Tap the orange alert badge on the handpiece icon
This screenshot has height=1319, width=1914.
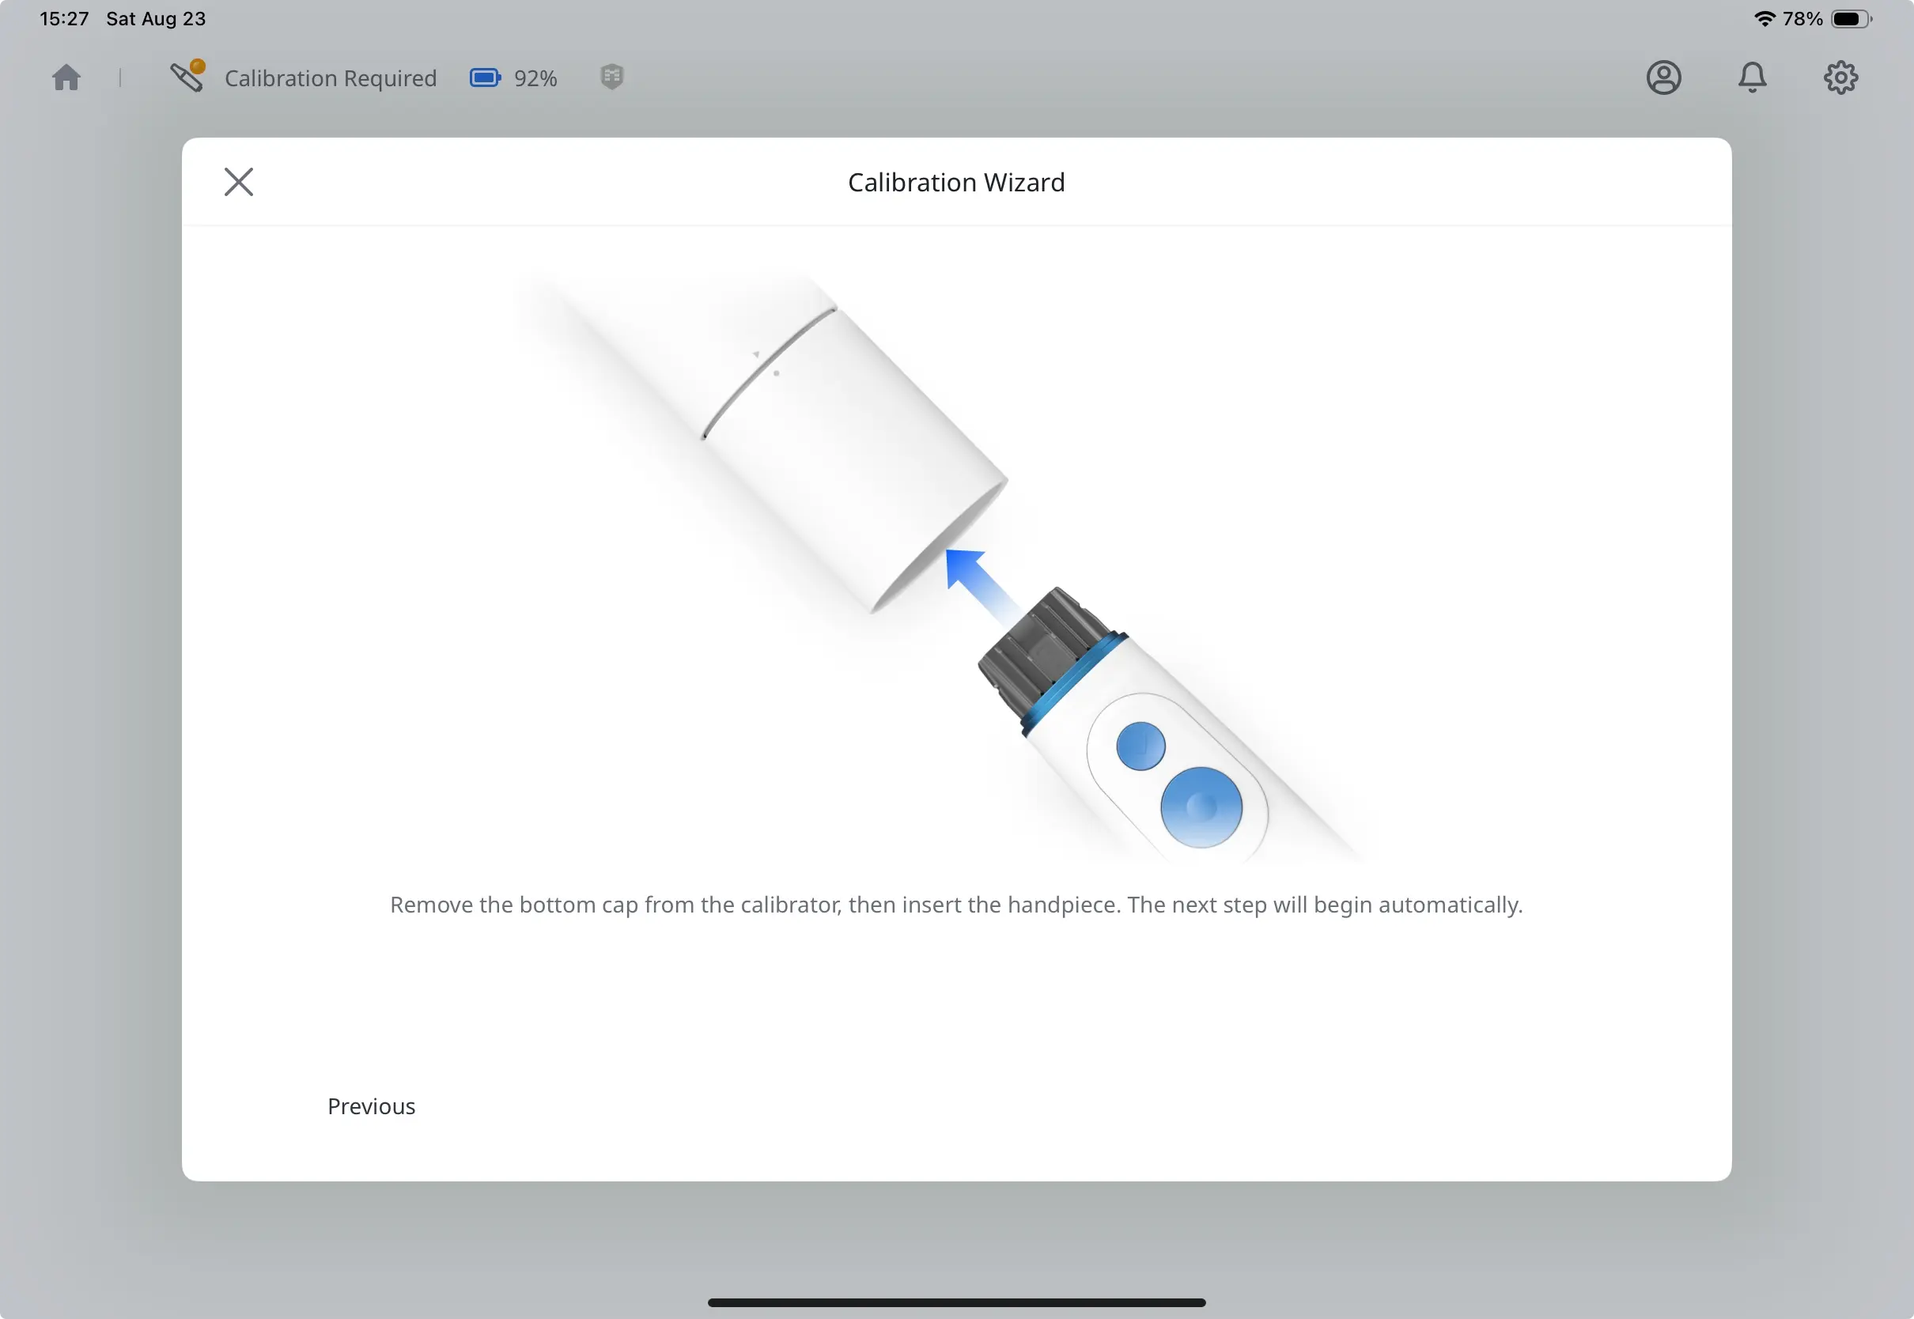198,66
